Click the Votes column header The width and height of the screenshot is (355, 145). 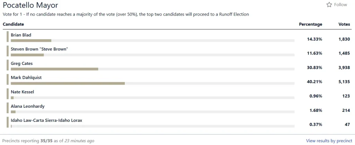pyautogui.click(x=344, y=24)
